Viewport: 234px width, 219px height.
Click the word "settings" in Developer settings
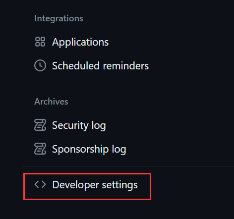(x=120, y=185)
